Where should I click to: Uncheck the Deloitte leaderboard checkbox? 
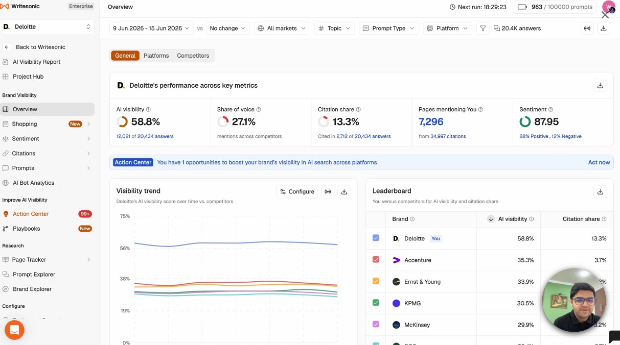[376, 238]
